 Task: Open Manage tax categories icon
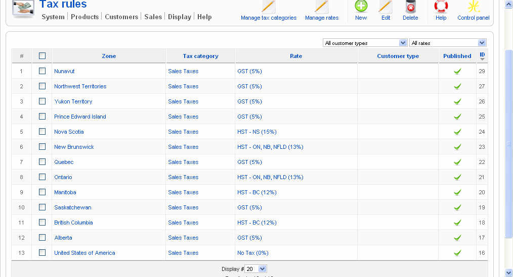269,7
